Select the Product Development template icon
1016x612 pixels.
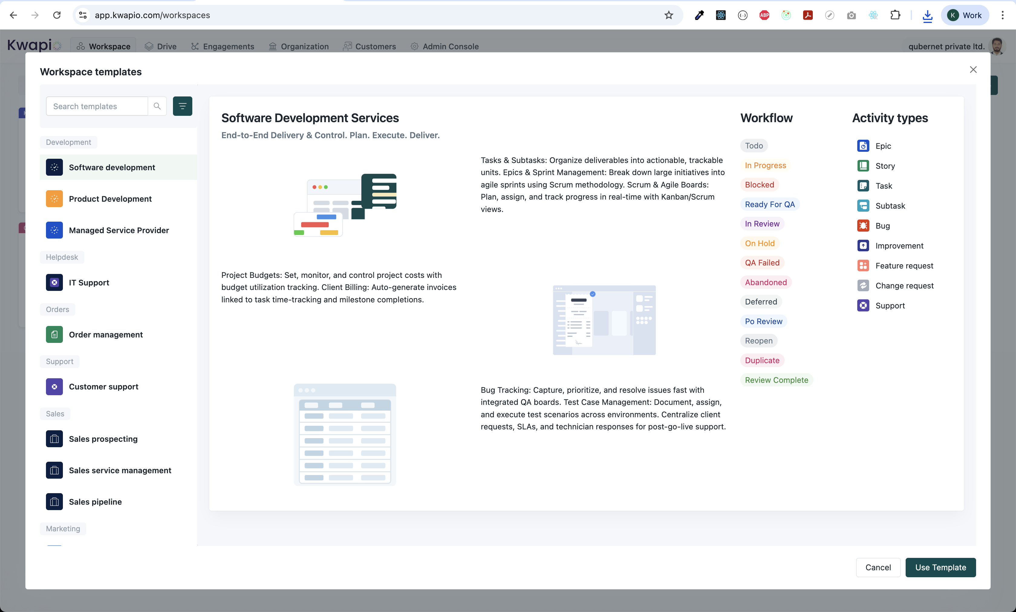pyautogui.click(x=54, y=199)
